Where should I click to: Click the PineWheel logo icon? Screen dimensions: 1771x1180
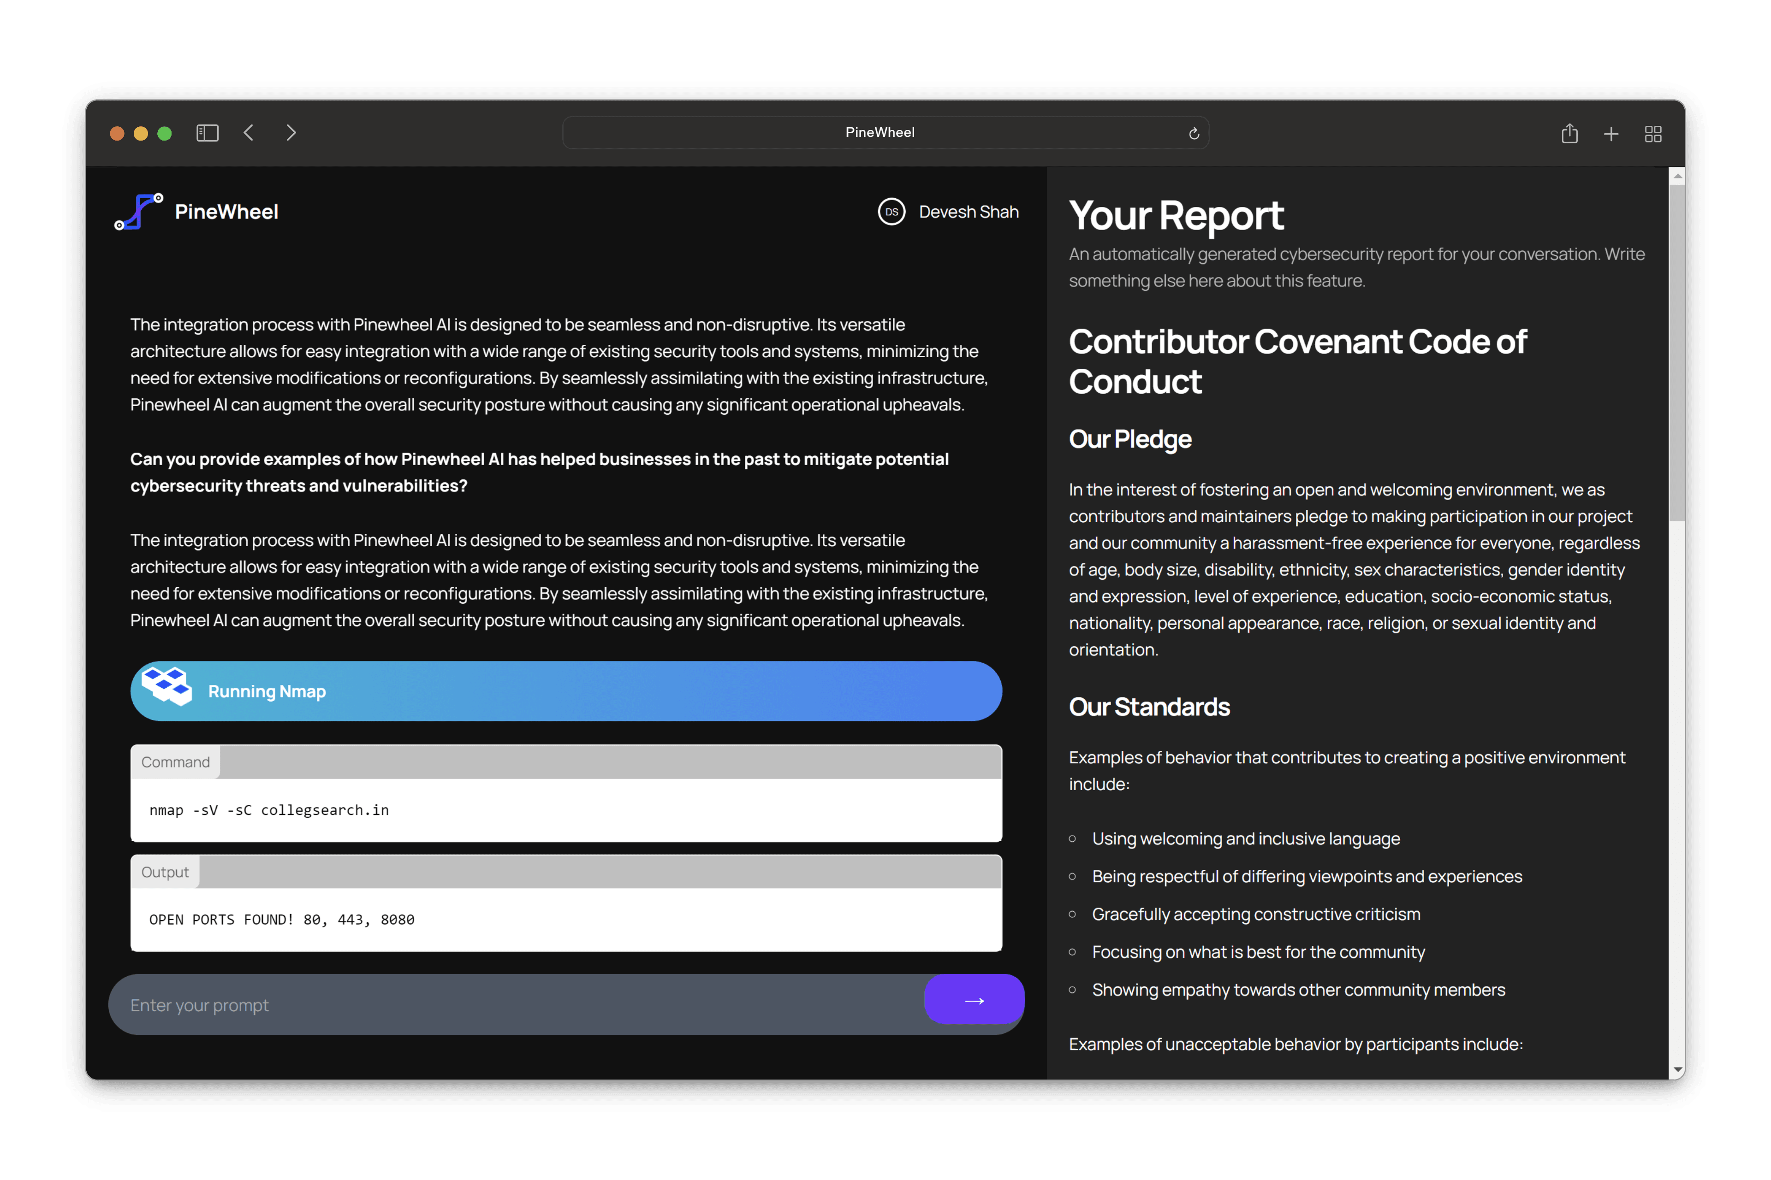click(x=138, y=212)
